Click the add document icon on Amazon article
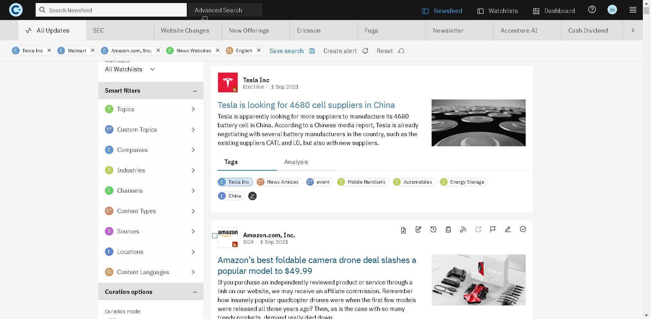This screenshot has height=319, width=652. point(403,230)
